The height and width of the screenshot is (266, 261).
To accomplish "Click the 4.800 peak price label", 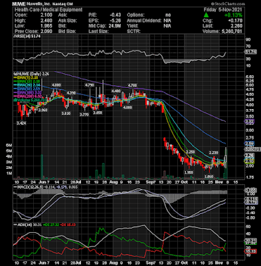I will click(56, 85).
